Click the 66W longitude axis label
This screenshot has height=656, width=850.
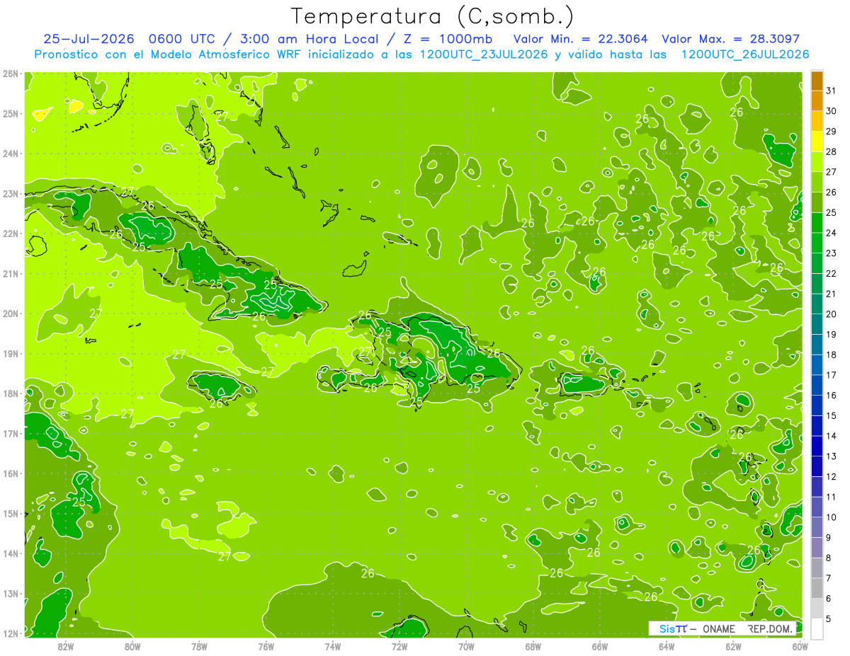tap(600, 646)
